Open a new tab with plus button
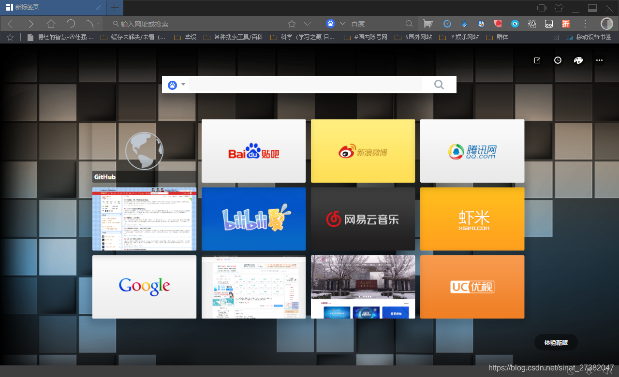Viewport: 619px width, 377px height. [x=115, y=8]
